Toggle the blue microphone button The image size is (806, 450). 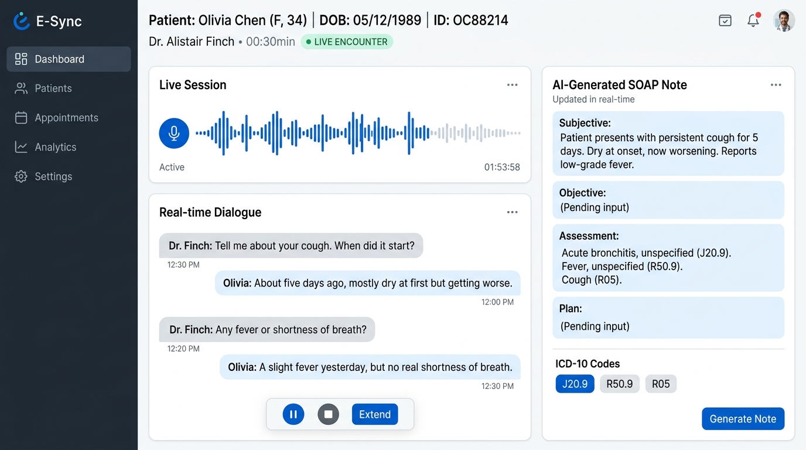pyautogui.click(x=174, y=133)
